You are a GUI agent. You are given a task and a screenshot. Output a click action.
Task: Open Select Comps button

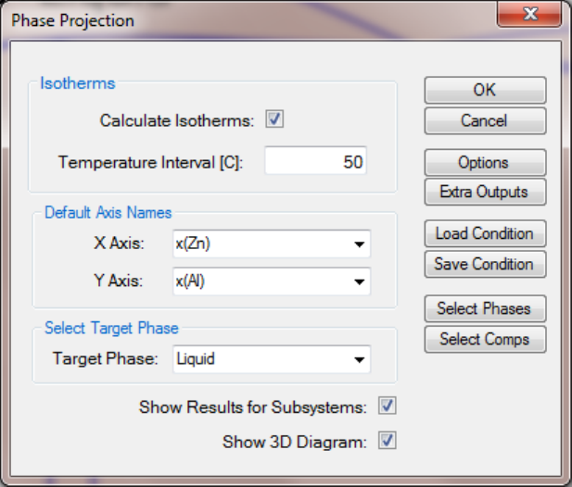pyautogui.click(x=485, y=339)
